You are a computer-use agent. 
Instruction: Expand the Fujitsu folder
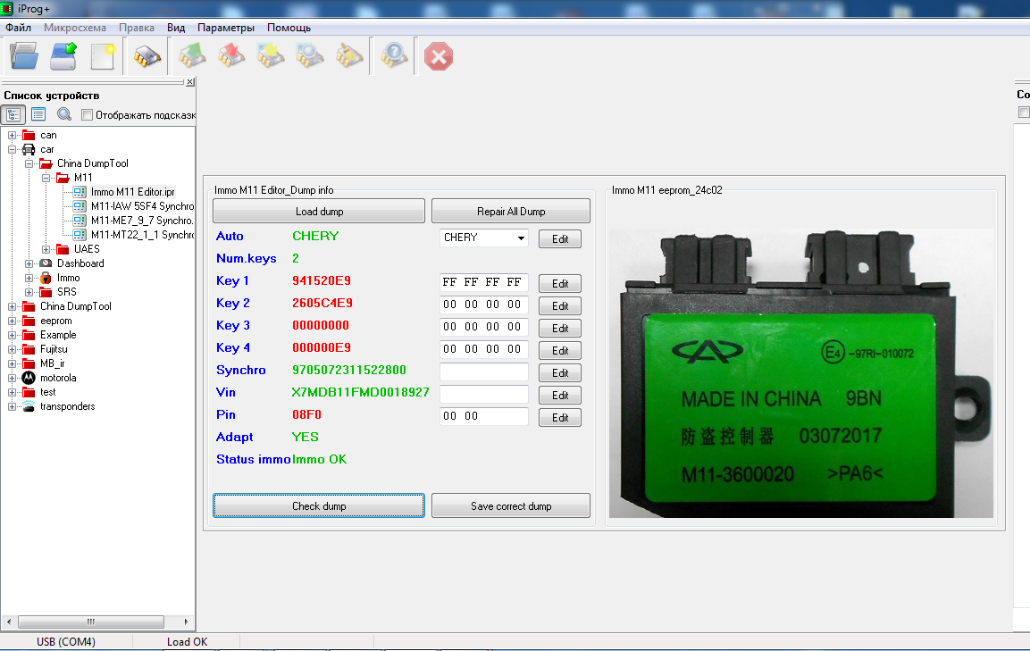coord(12,349)
